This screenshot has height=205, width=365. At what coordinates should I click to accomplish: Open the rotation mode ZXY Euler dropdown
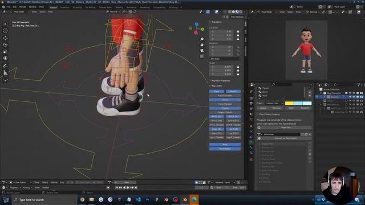click(x=225, y=59)
